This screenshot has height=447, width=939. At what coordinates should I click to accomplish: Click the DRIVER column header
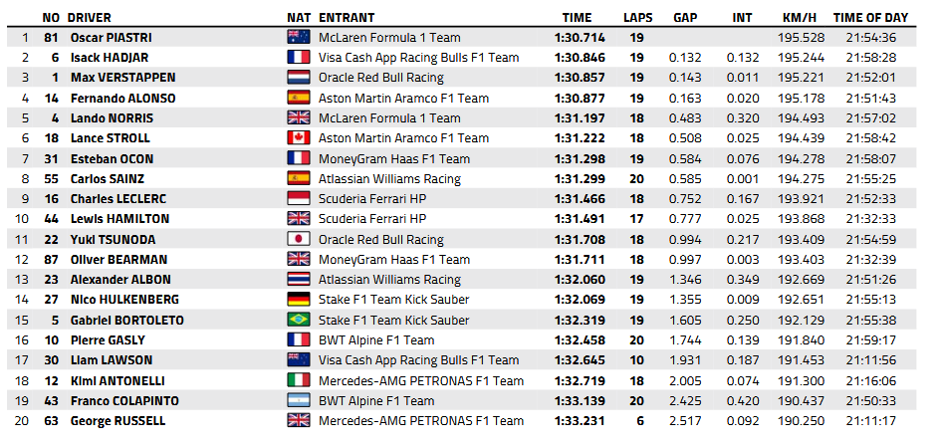(91, 17)
